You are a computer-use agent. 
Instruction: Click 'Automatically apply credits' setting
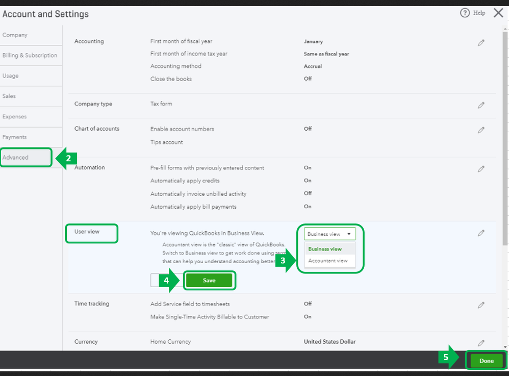click(185, 181)
